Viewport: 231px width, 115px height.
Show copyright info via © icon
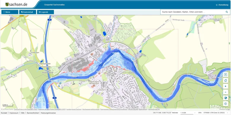point(225,104)
